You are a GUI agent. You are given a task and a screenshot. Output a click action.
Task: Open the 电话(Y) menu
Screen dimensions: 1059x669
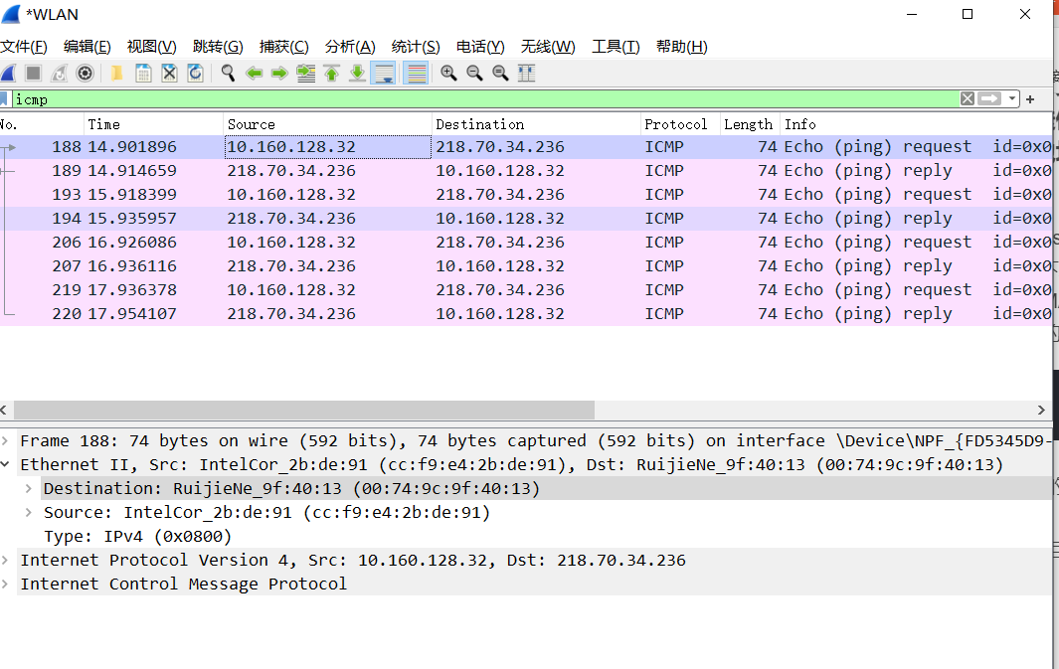[480, 47]
